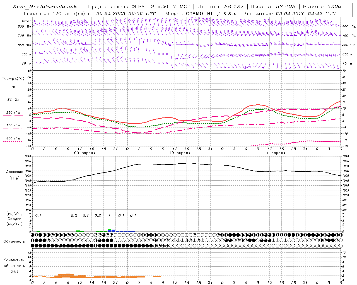Click the Kem_Mezhdurechensk station title
The image size is (357, 285).
point(45,7)
